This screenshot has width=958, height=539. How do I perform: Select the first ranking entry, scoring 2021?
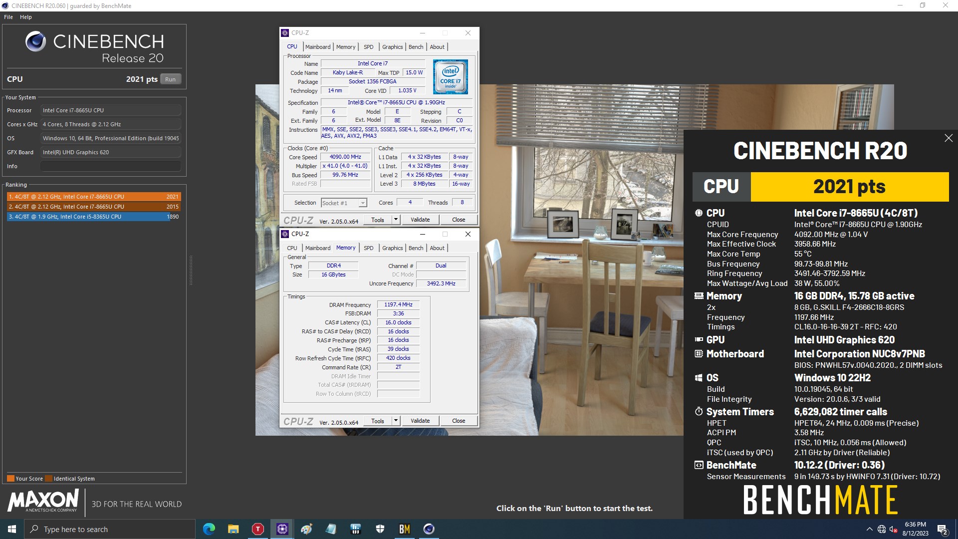pyautogui.click(x=94, y=197)
